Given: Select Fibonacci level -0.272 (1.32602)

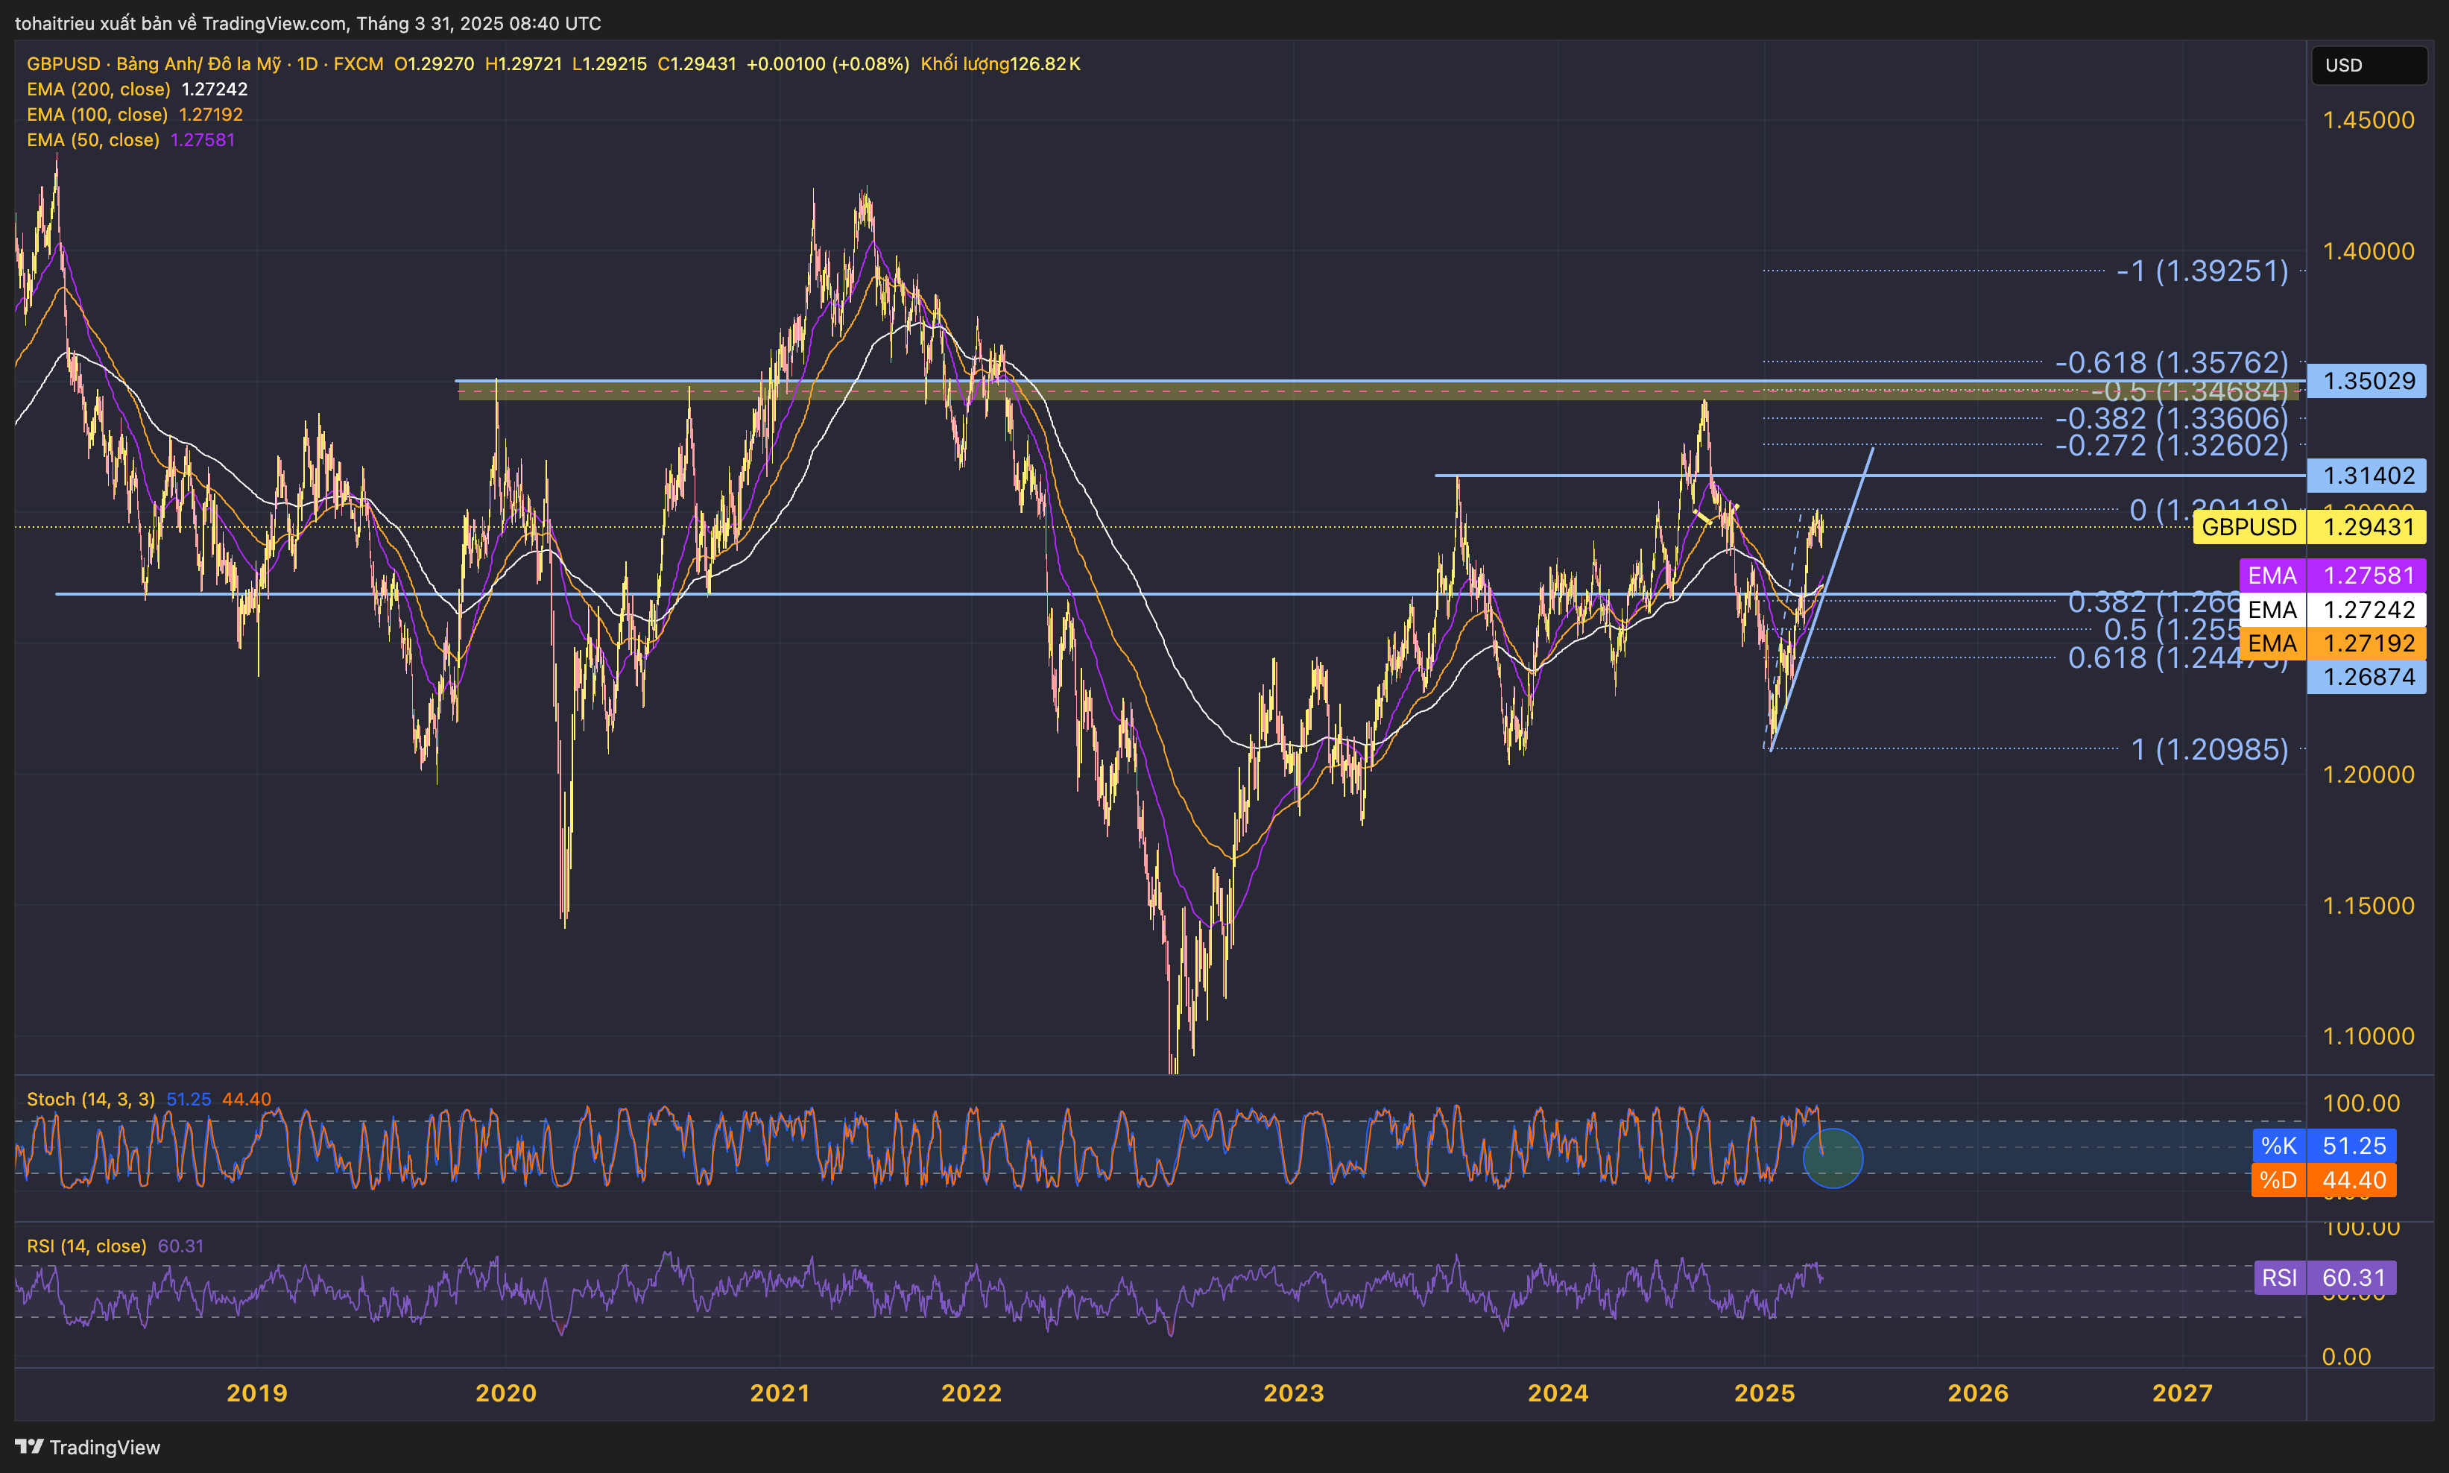Looking at the screenshot, I should [x=2171, y=446].
